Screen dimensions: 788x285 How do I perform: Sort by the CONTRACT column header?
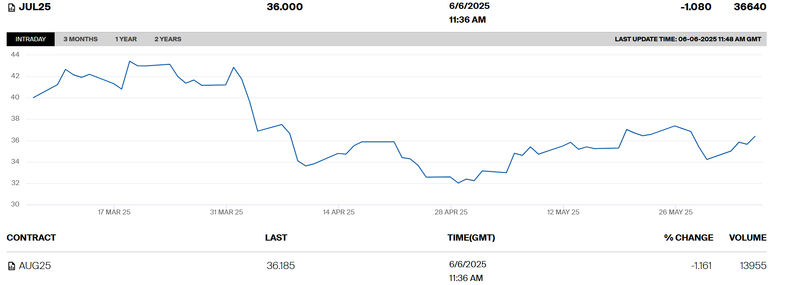[31, 237]
